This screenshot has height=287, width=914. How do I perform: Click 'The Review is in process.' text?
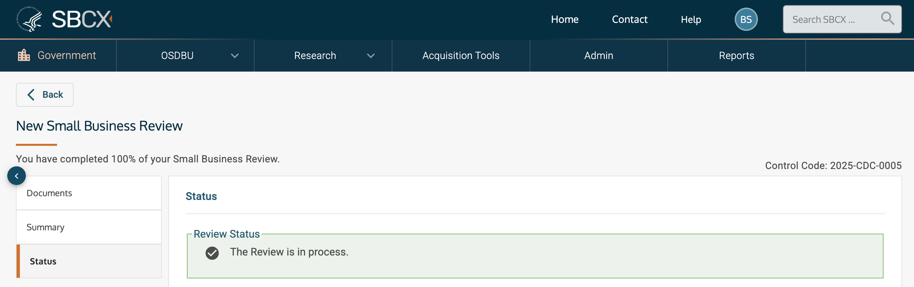[x=289, y=252]
